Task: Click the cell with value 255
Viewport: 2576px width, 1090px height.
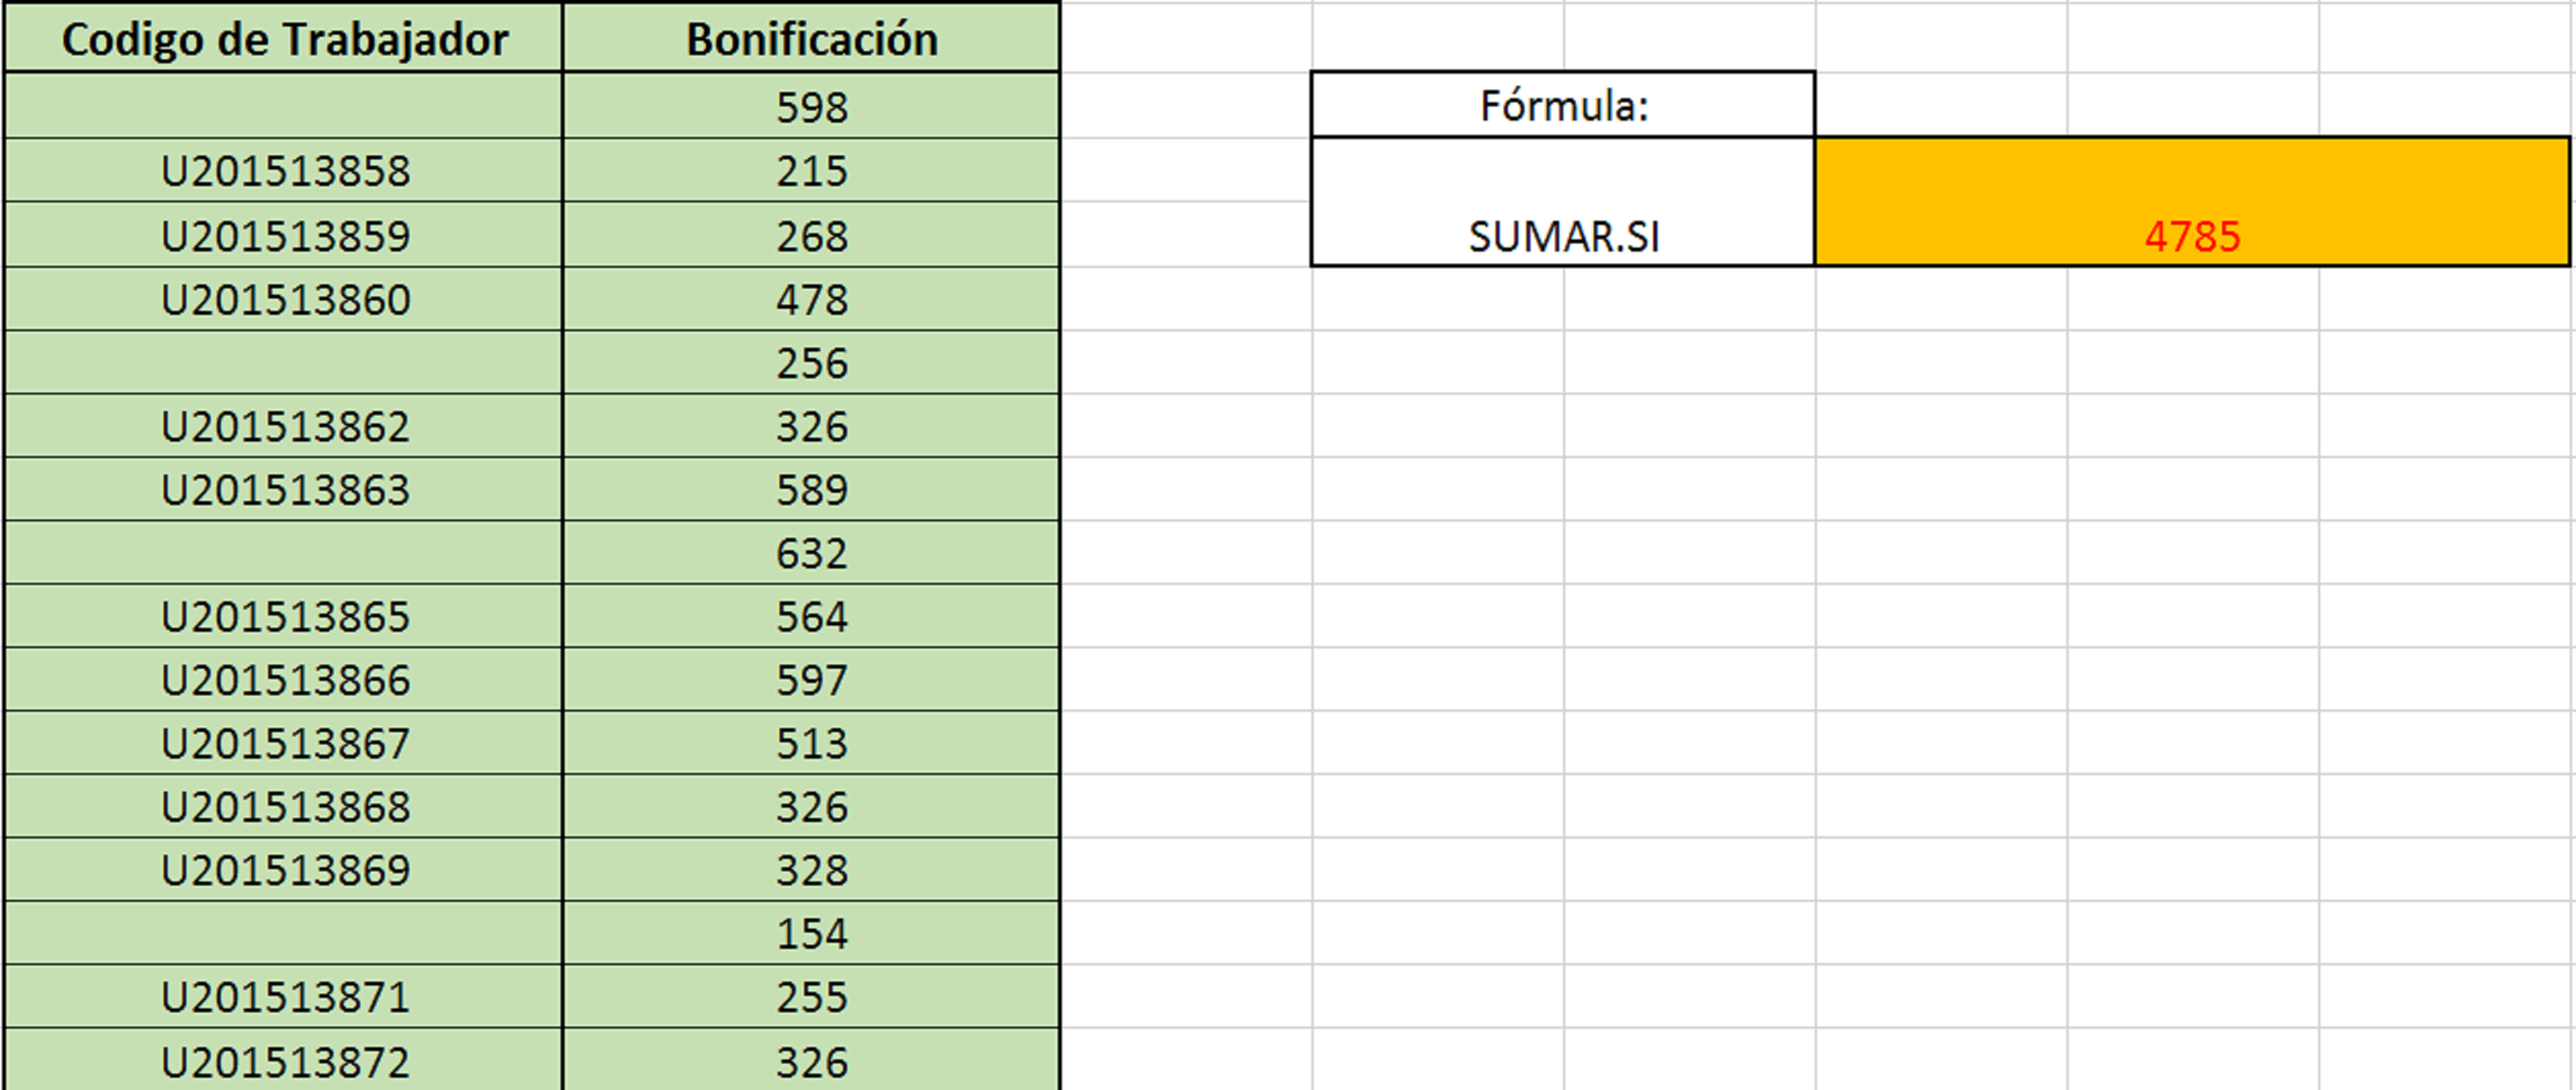Action: tap(811, 997)
